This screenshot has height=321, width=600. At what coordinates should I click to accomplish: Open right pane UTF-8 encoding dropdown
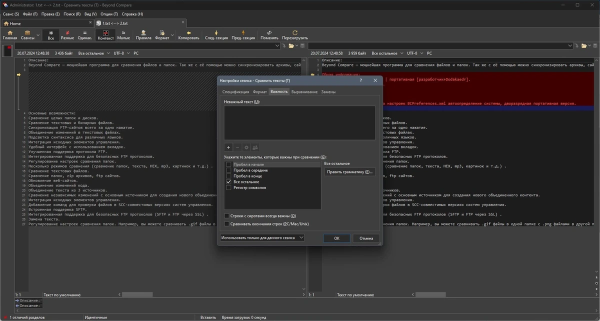[415, 53]
